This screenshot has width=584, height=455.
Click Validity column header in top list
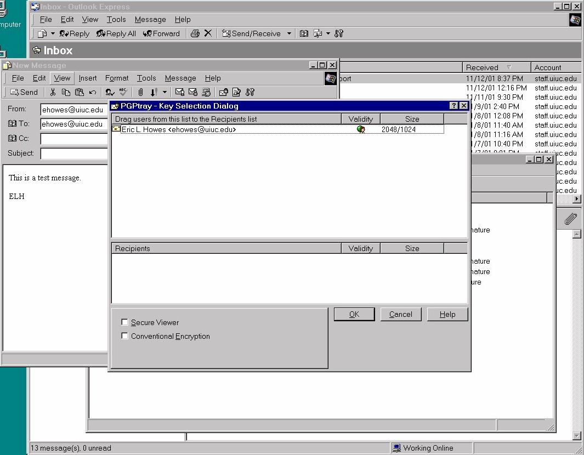click(360, 119)
